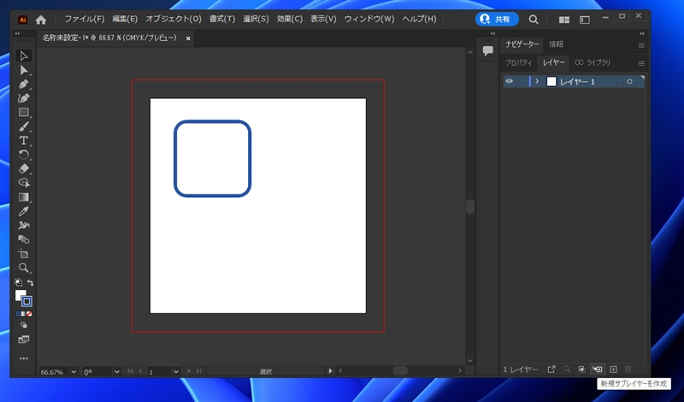
Task: Select the Rectangle tool
Action: point(24,113)
